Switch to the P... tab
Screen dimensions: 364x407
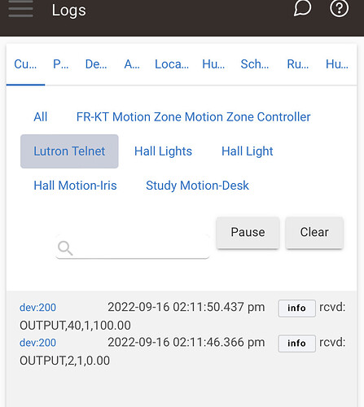[60, 64]
